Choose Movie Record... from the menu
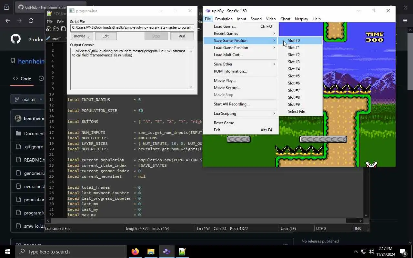 coord(241,88)
